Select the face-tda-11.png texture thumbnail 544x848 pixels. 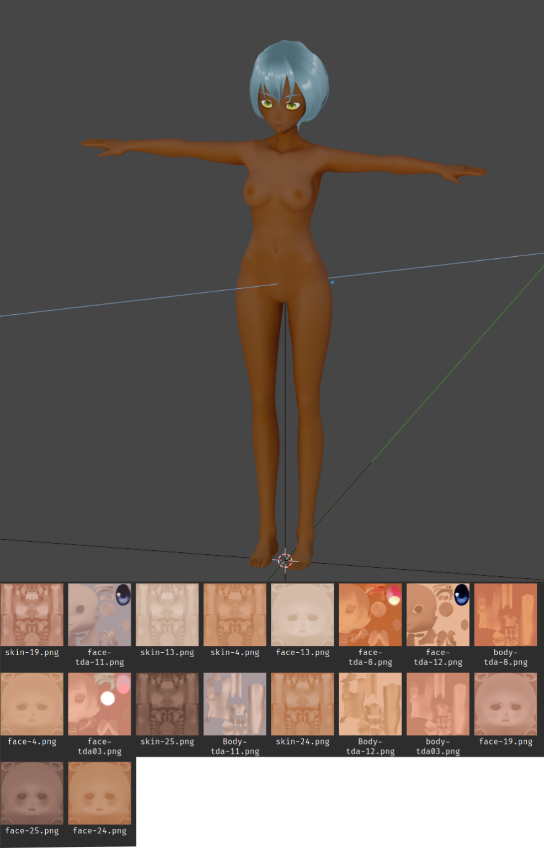(99, 615)
